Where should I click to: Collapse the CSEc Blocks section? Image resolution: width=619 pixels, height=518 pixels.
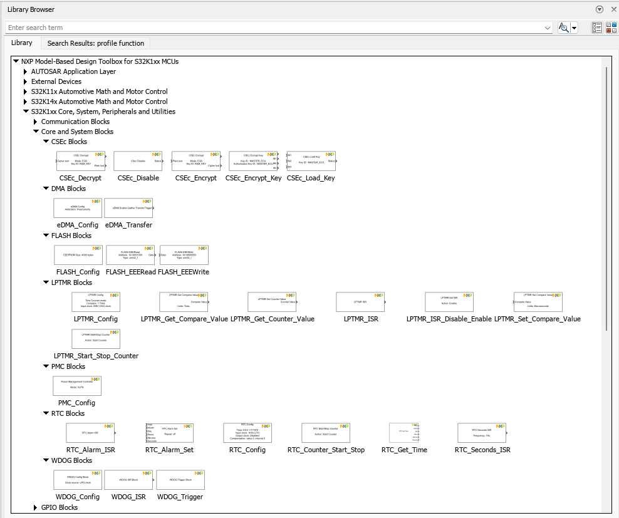click(46, 142)
